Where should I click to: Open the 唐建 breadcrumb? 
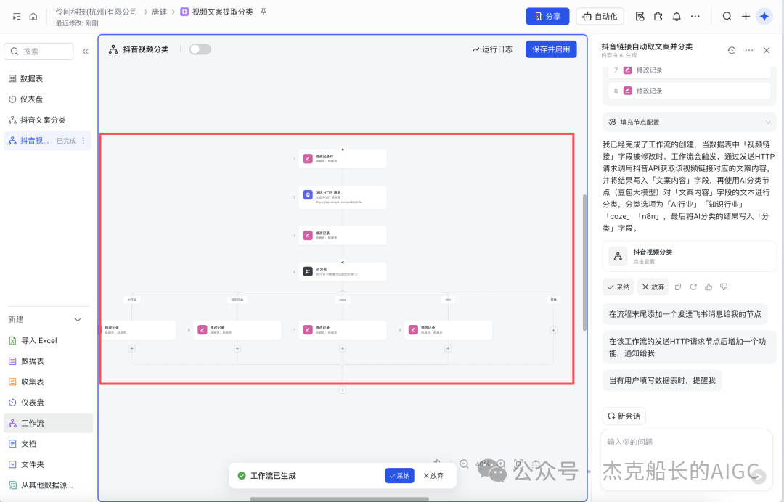(x=160, y=12)
